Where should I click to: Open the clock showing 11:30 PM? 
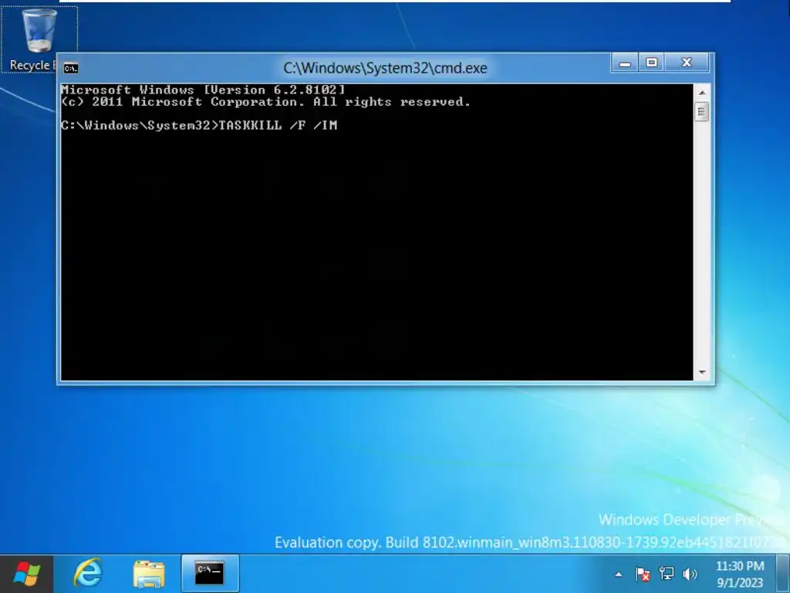[740, 574]
